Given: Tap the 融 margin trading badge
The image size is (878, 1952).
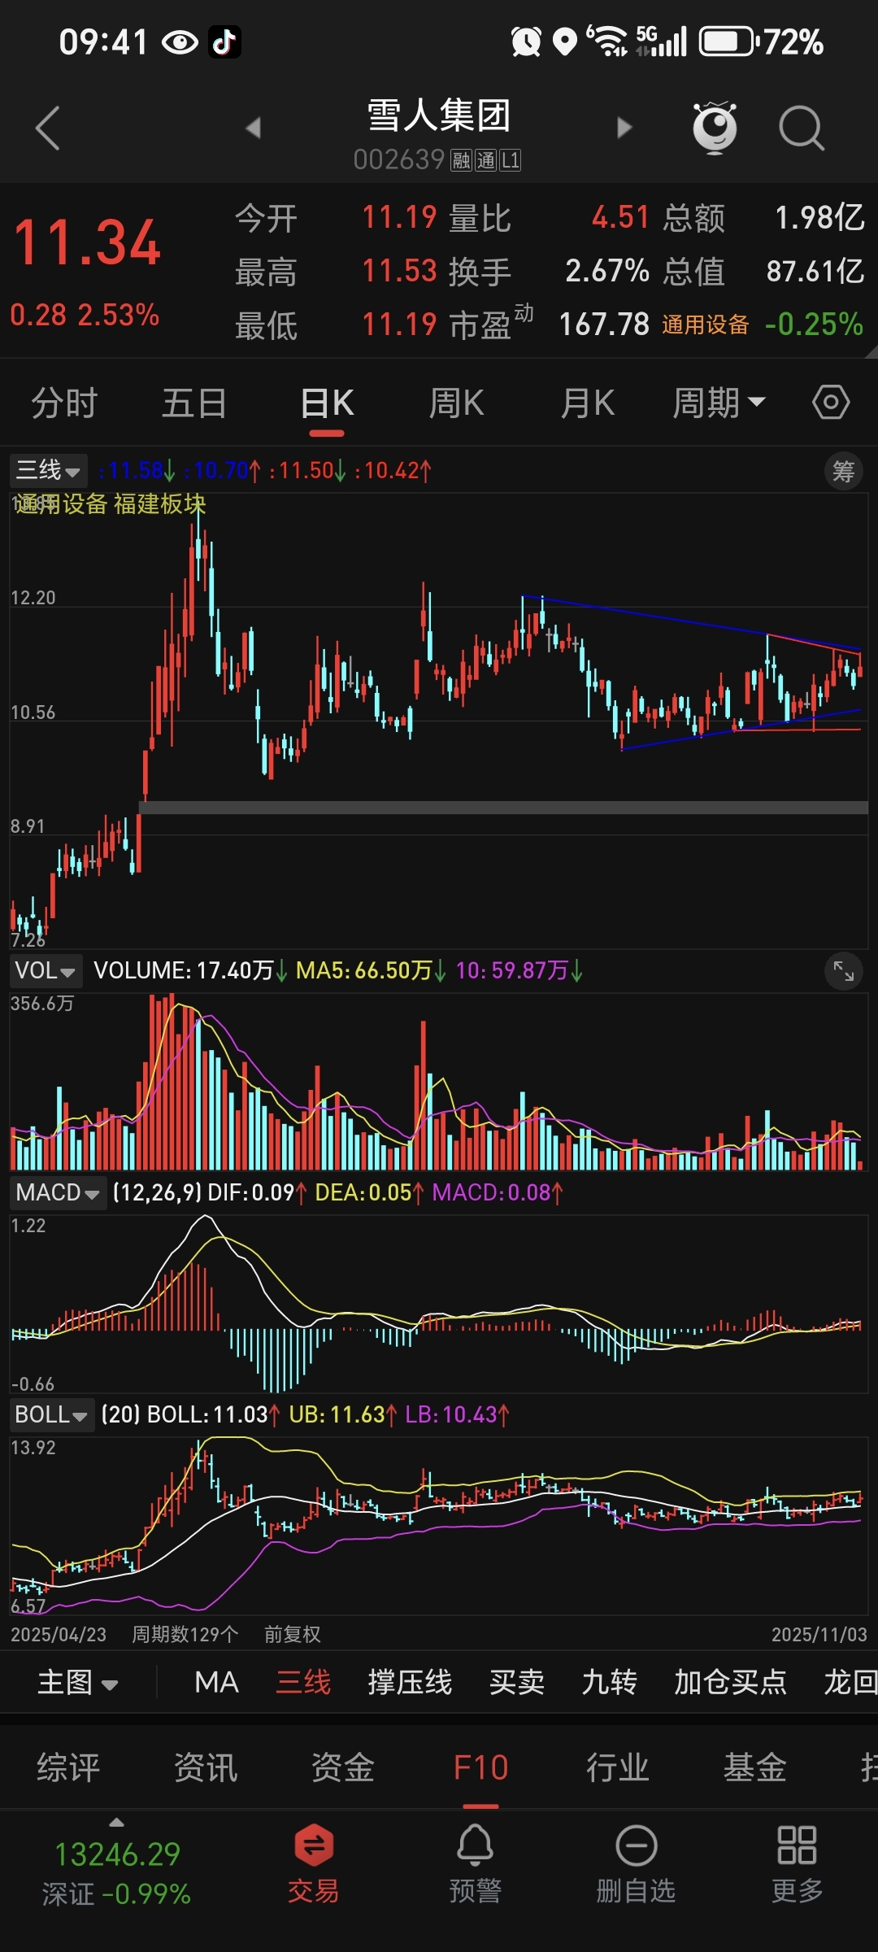Looking at the screenshot, I should tap(462, 160).
